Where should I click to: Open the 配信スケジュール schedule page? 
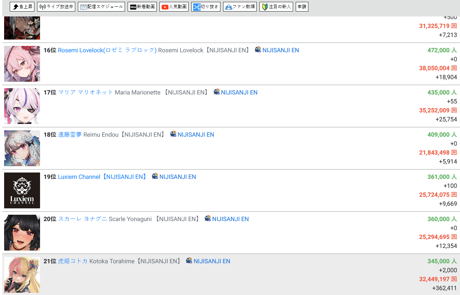click(x=101, y=7)
